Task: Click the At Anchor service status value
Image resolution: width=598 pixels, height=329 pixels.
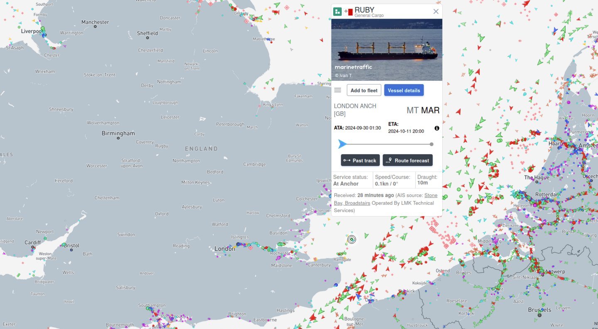Action: (346, 184)
